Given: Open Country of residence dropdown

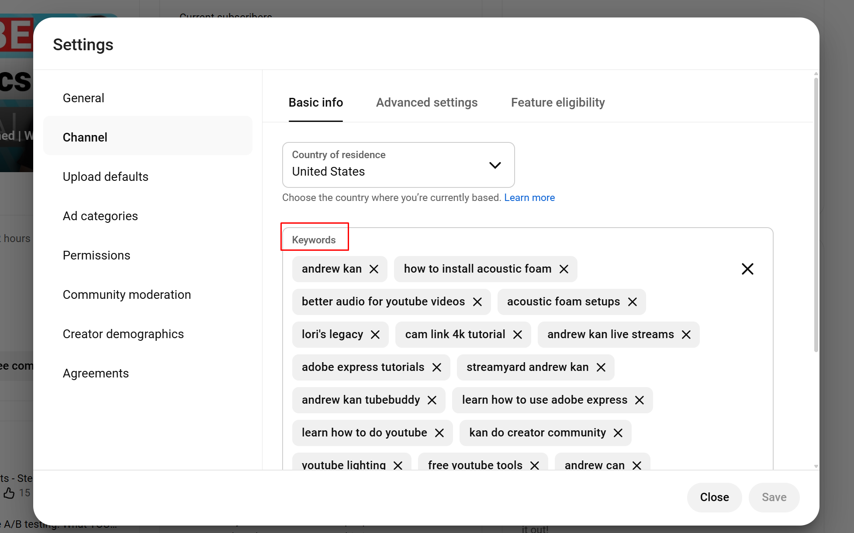Looking at the screenshot, I should point(398,165).
